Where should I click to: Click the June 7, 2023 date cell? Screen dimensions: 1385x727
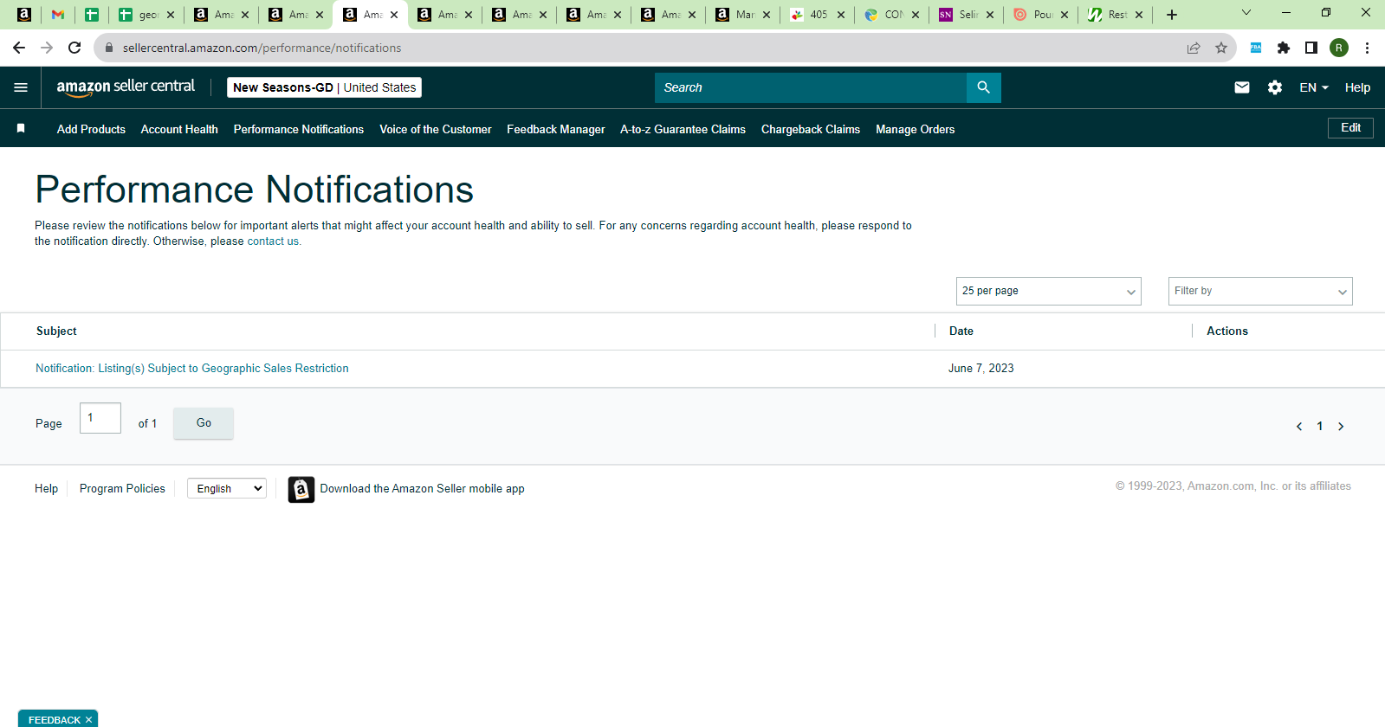coord(981,369)
